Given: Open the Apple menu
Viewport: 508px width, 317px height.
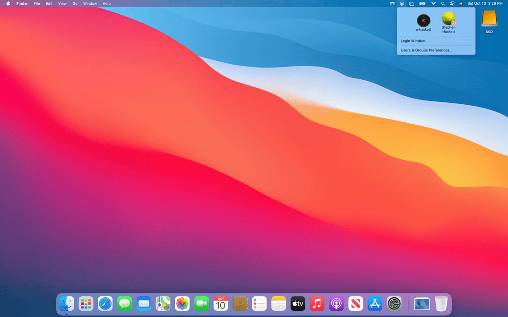Looking at the screenshot, I should [x=8, y=4].
